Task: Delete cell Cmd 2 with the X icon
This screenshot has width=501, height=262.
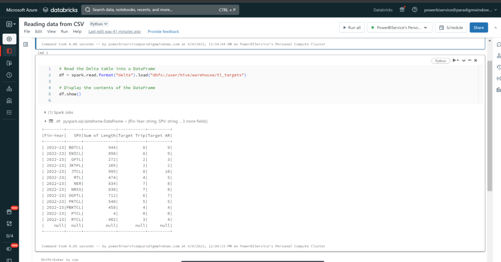Action: [476, 60]
